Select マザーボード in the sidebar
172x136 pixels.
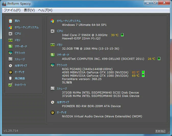coord(21,46)
